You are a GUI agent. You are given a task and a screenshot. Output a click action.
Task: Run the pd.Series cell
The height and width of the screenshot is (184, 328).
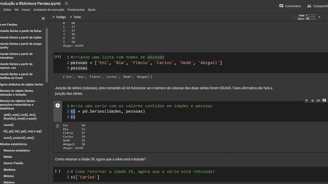tap(57, 106)
